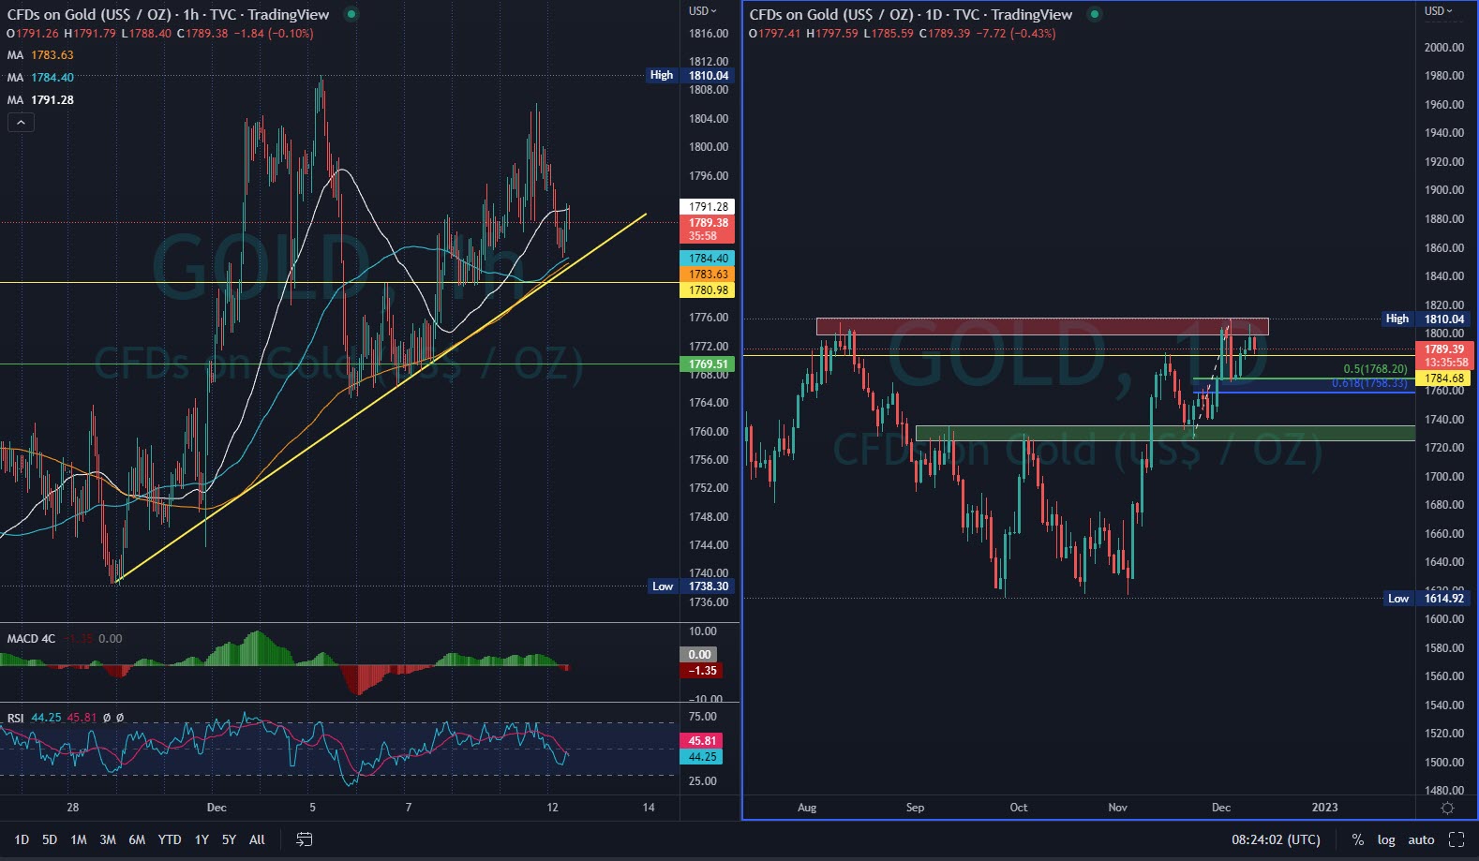Toggle logarithmic scale with log button
The image size is (1479, 861).
pyautogui.click(x=1386, y=839)
